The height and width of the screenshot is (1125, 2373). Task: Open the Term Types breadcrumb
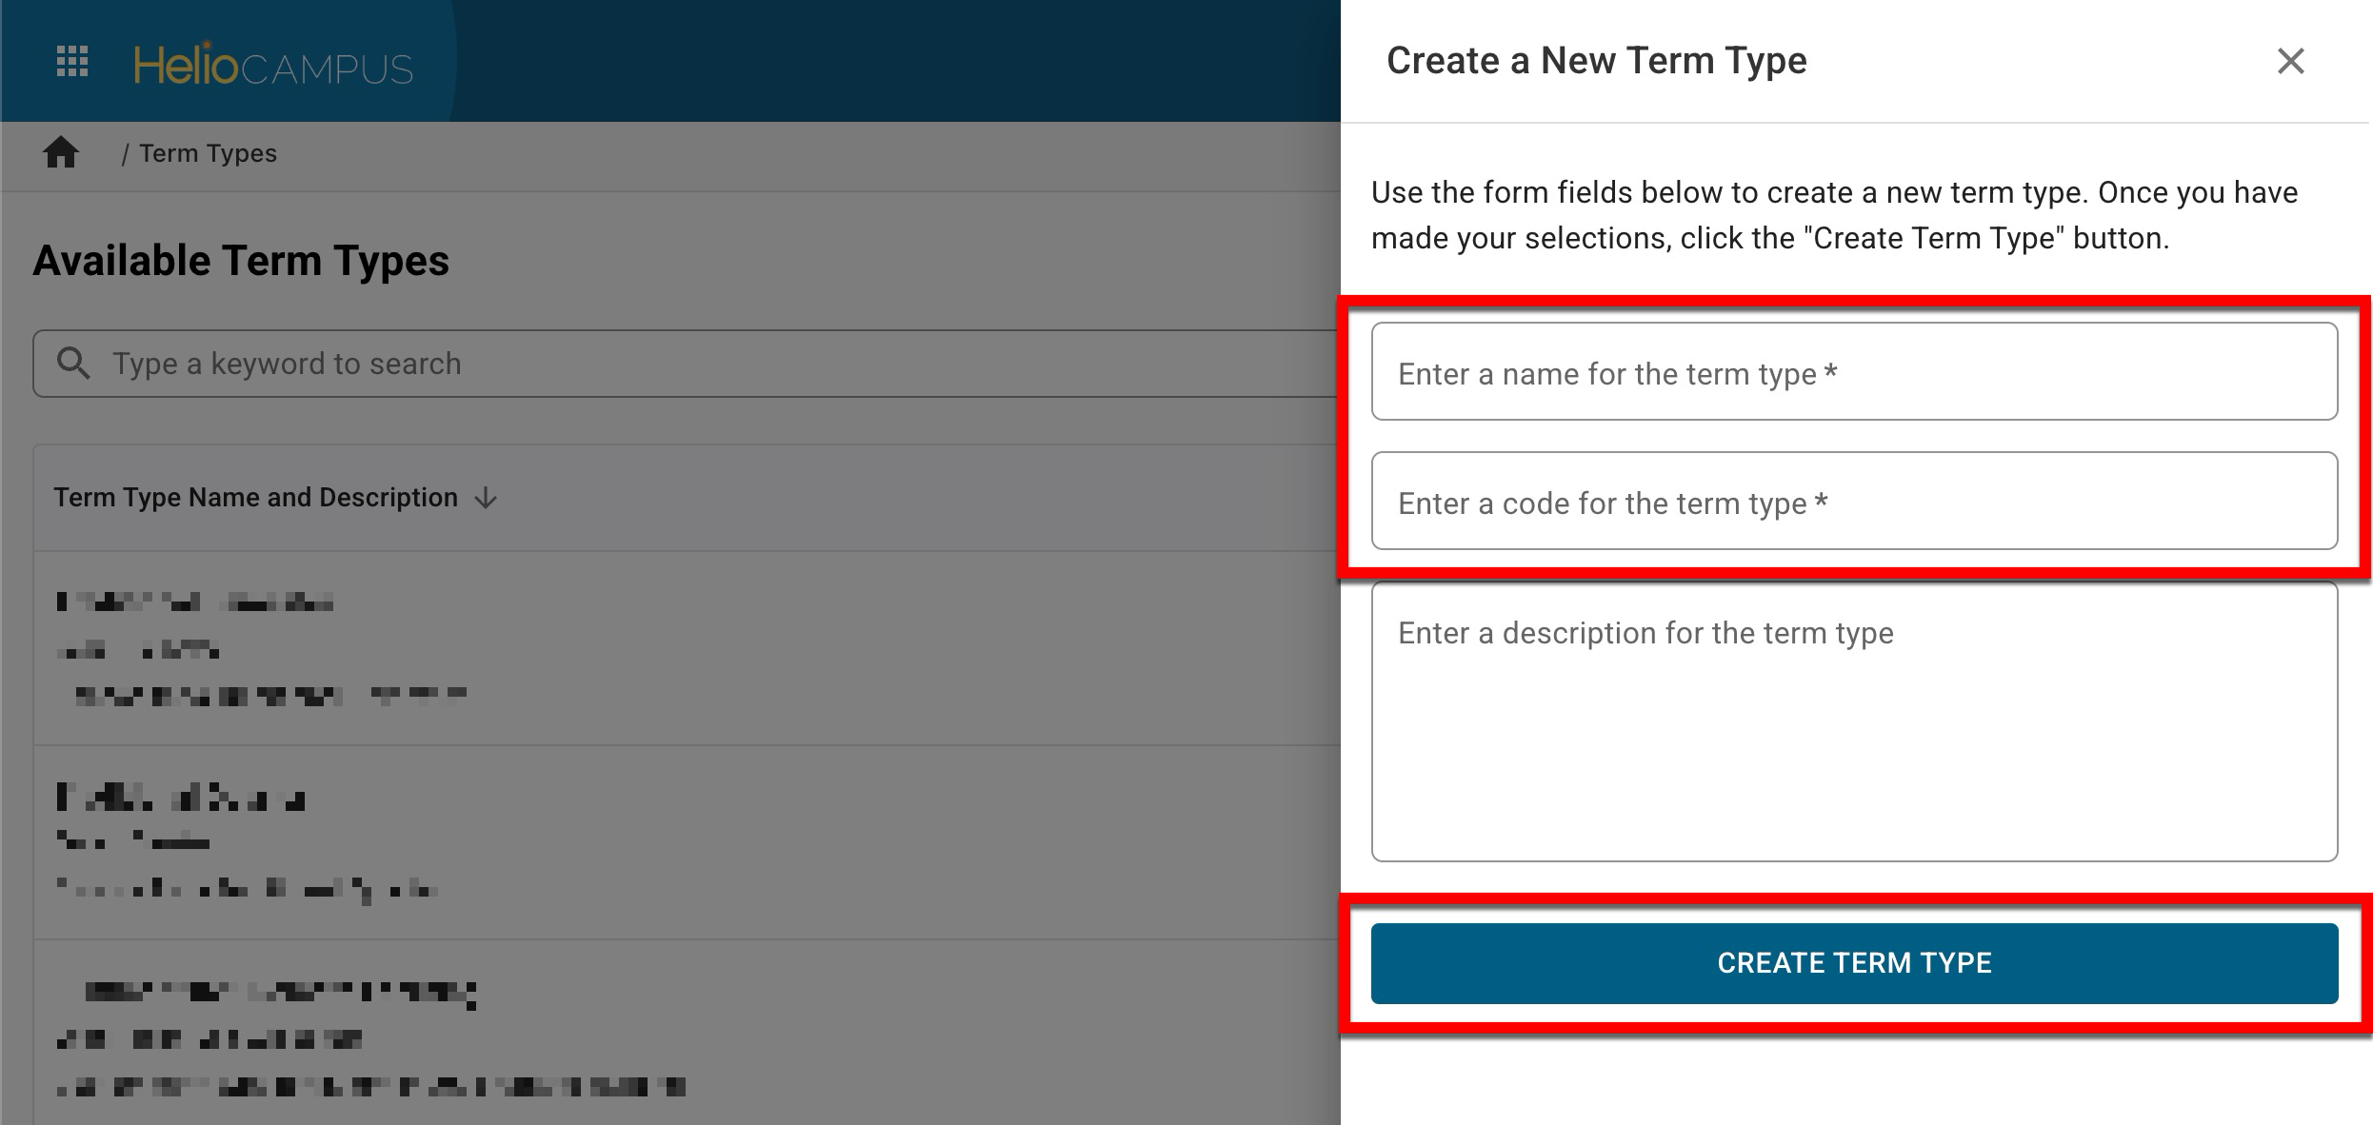(208, 153)
